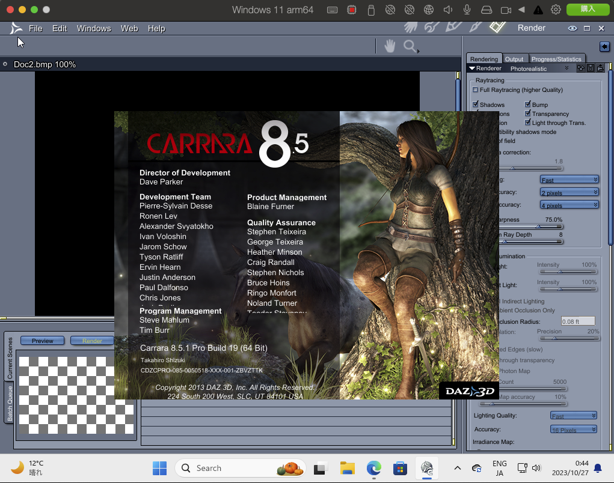Viewport: 614px width, 483px height.
Task: Open the File menu
Action: coord(35,29)
